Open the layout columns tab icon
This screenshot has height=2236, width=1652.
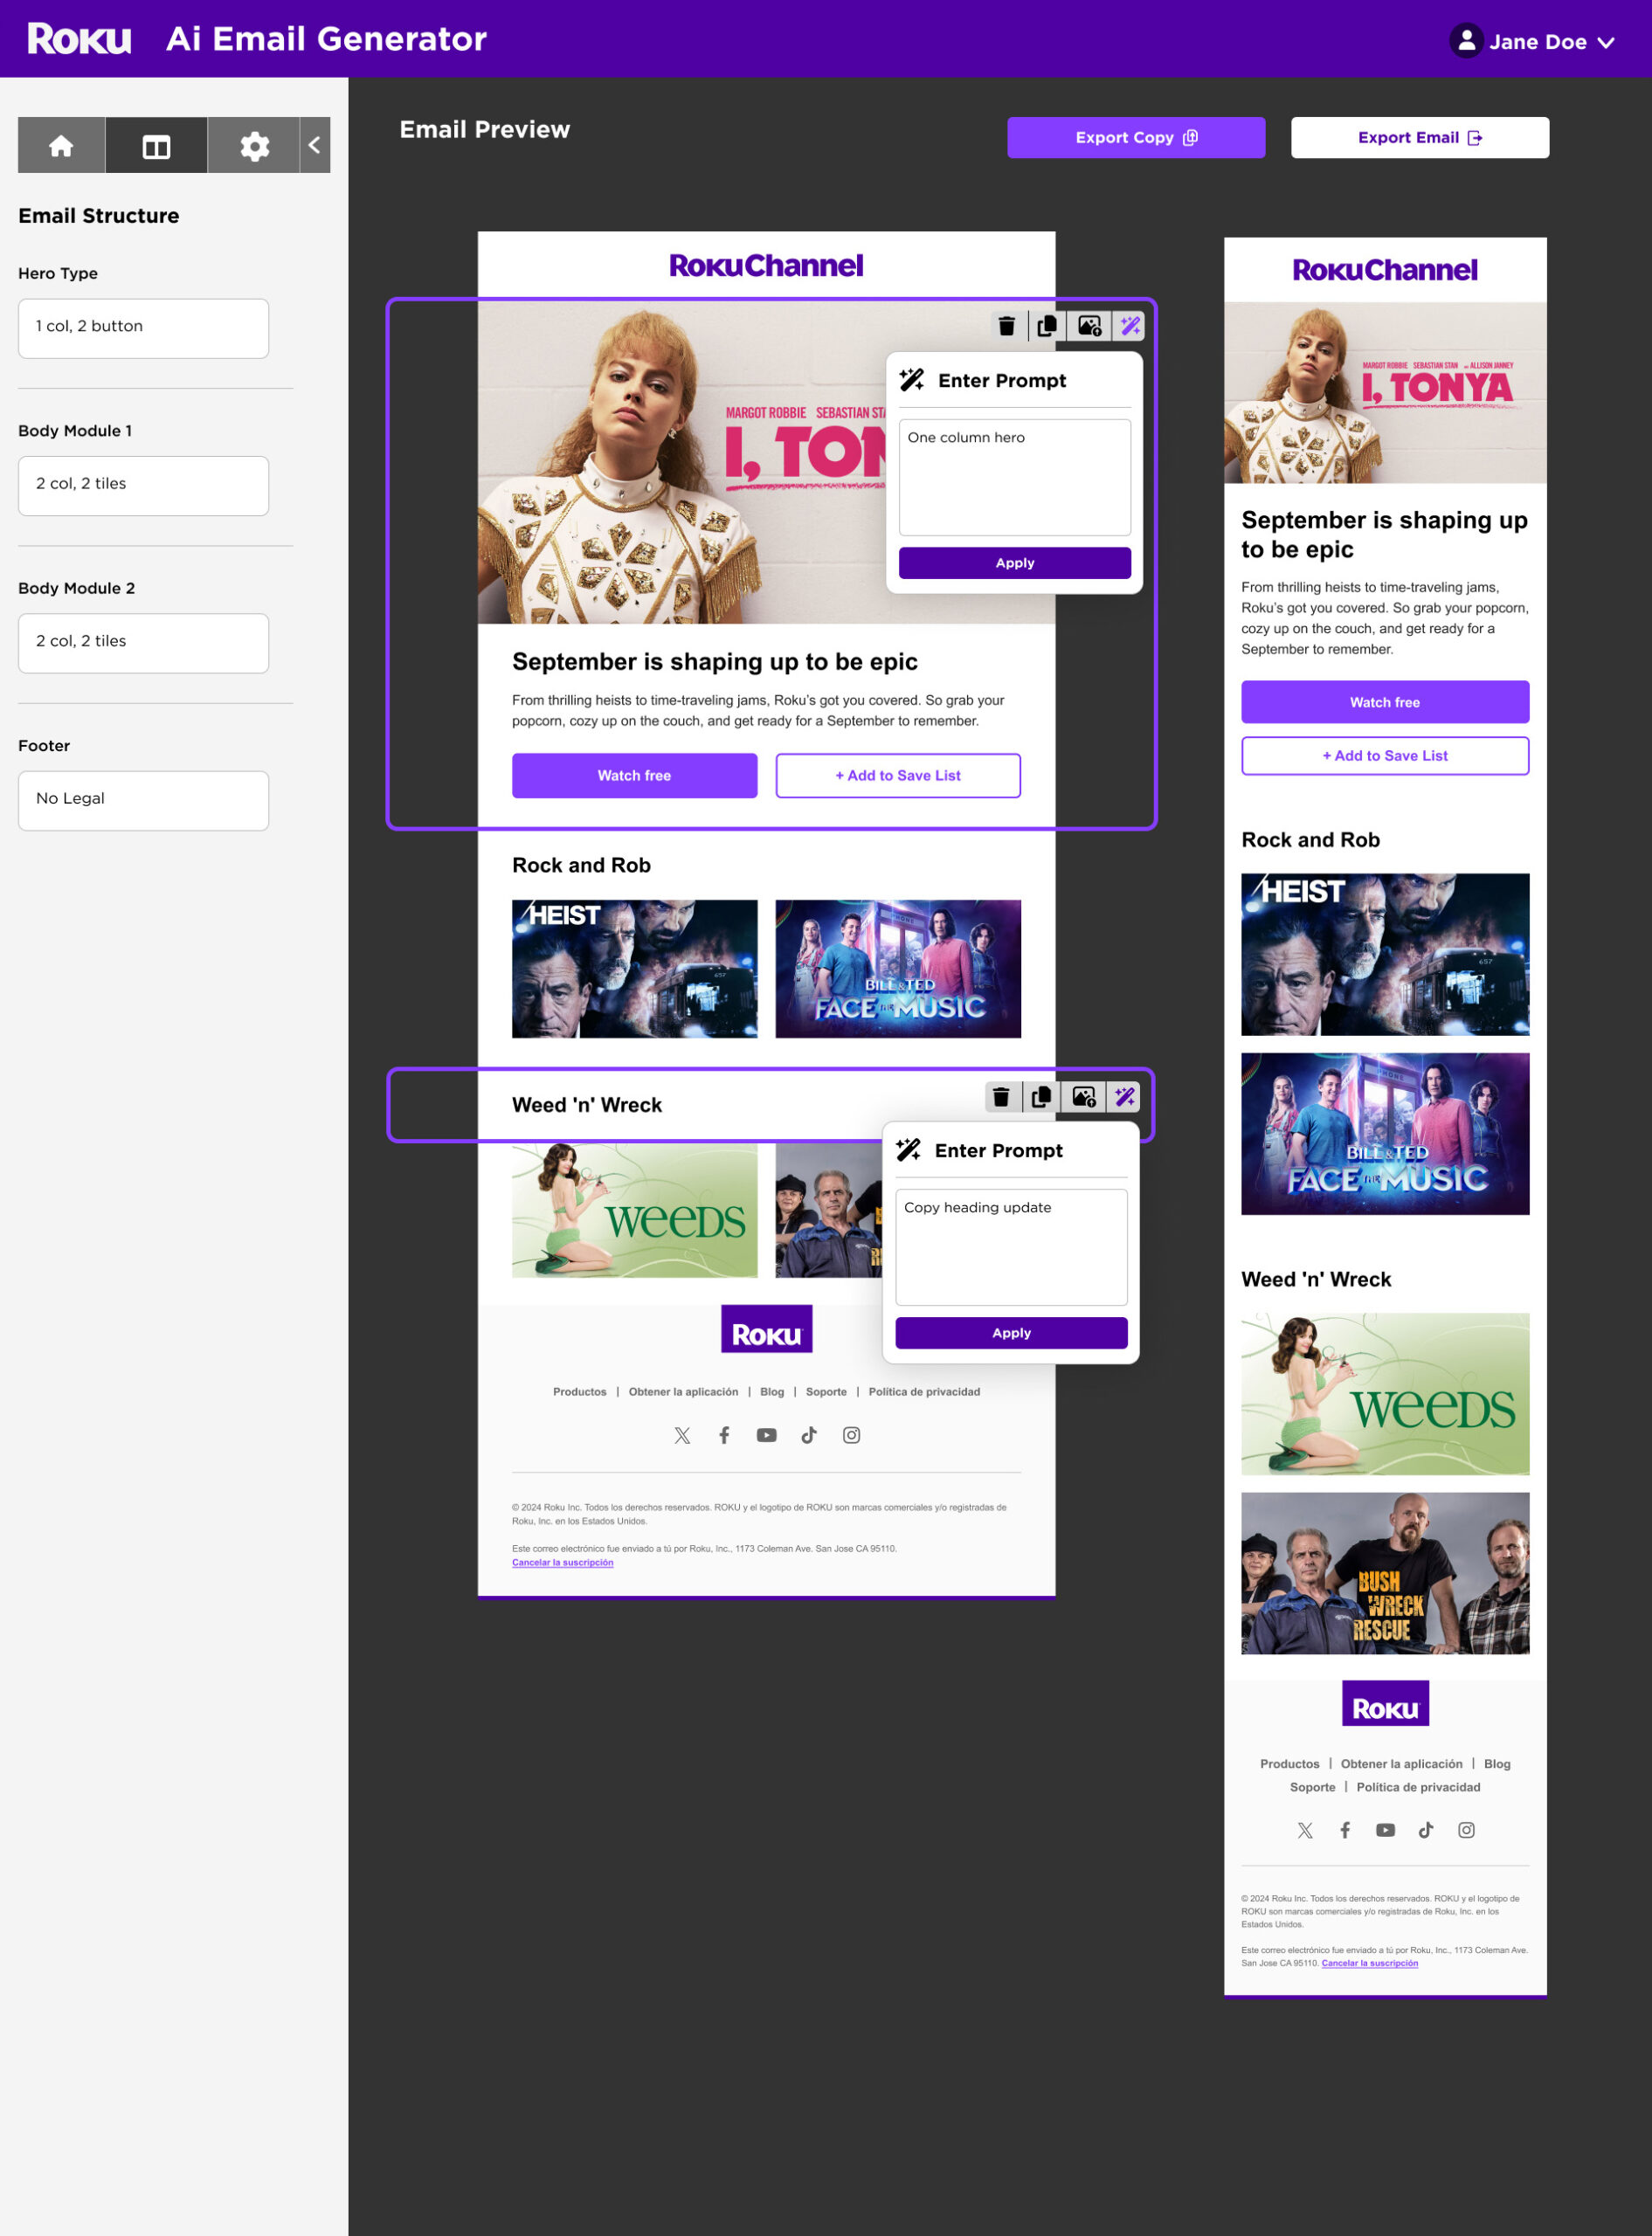(156, 146)
